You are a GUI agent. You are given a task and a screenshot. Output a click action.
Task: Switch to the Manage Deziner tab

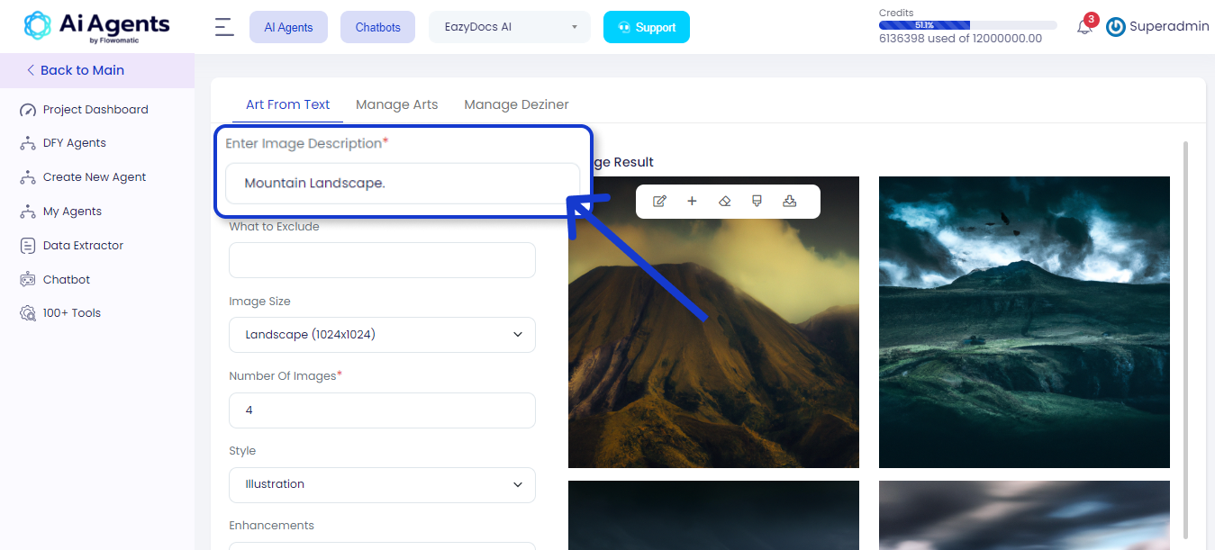(516, 104)
